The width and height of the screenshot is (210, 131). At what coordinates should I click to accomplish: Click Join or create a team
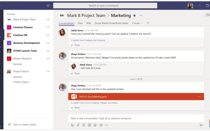(x=25, y=125)
